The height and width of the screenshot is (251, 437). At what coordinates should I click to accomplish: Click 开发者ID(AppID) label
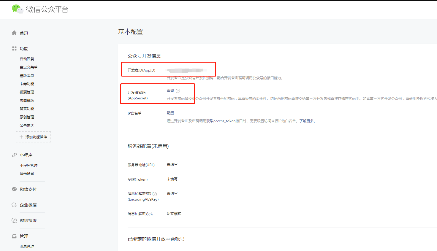142,70
